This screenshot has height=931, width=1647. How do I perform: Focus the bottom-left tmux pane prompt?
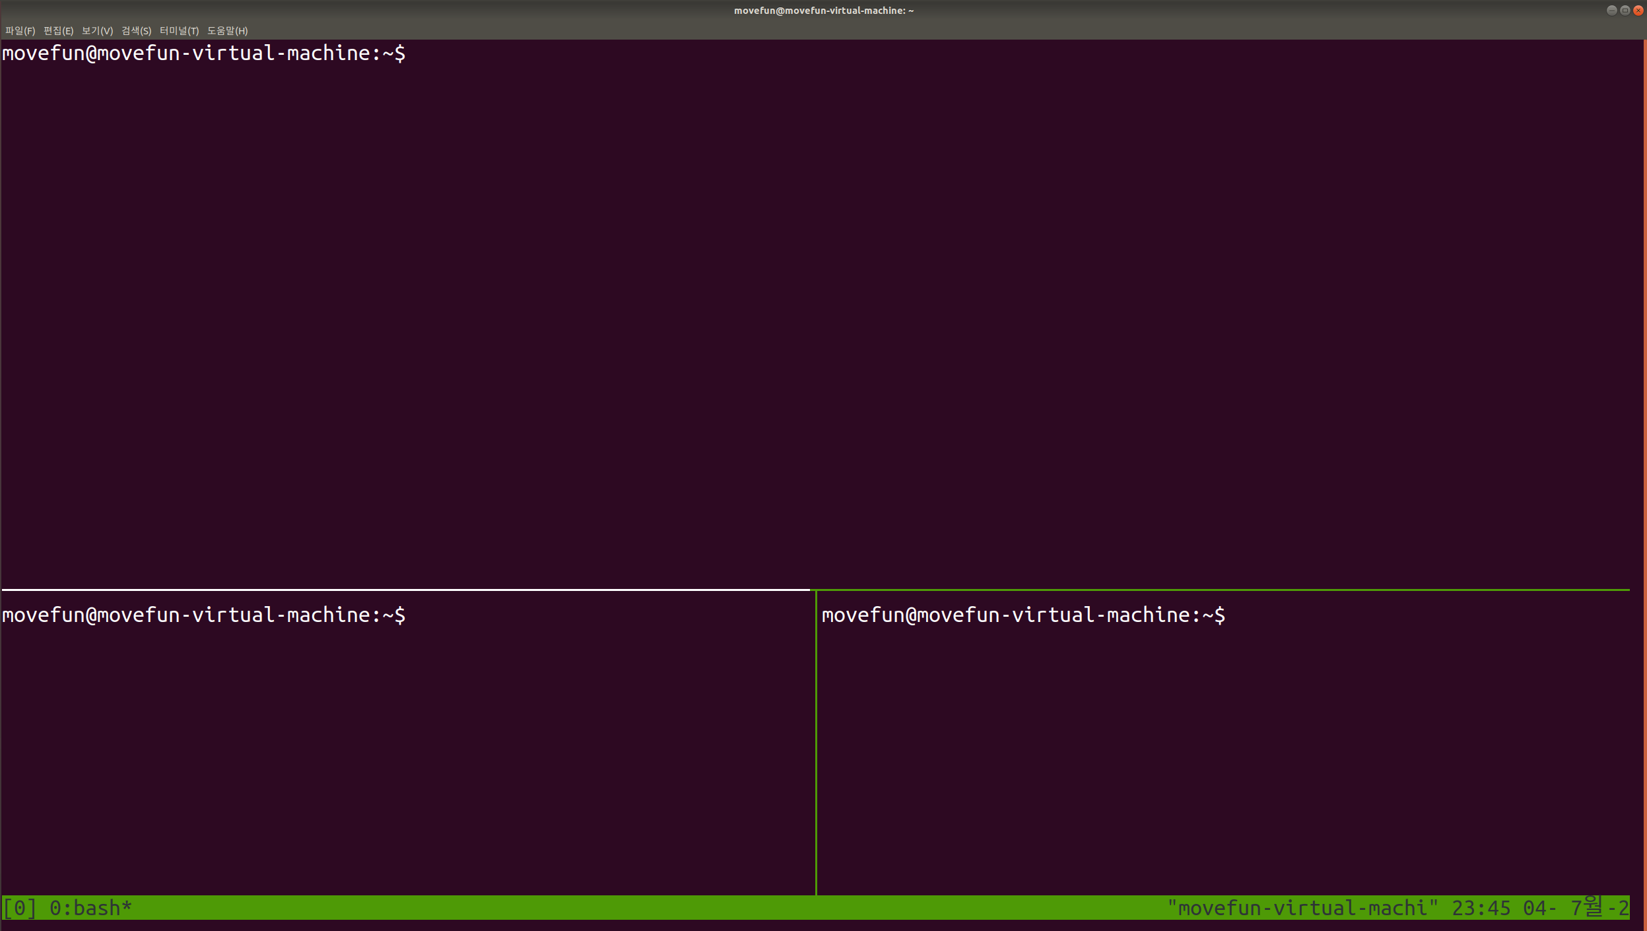(x=203, y=615)
